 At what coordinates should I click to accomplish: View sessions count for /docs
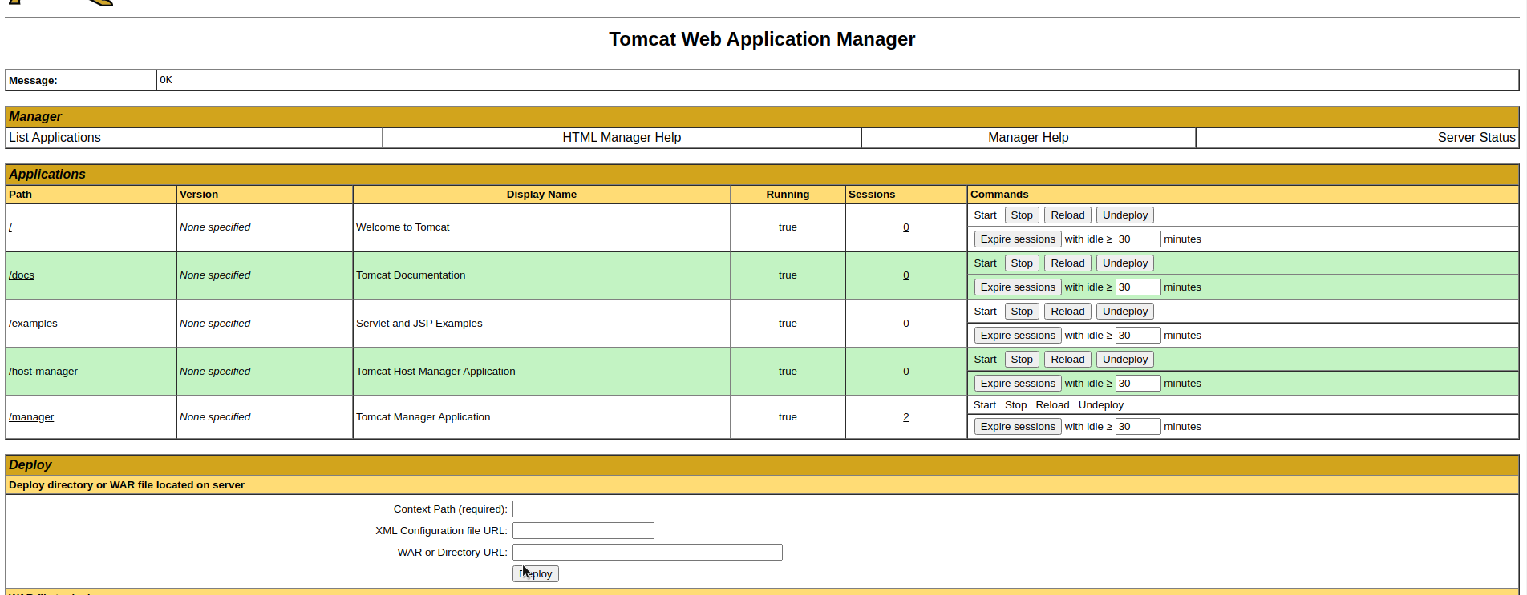(x=906, y=275)
